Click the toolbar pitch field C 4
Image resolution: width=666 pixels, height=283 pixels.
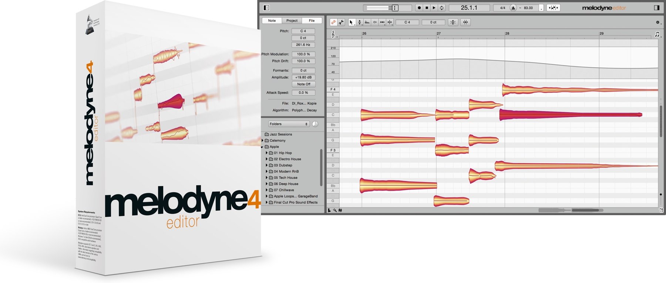[x=407, y=22]
